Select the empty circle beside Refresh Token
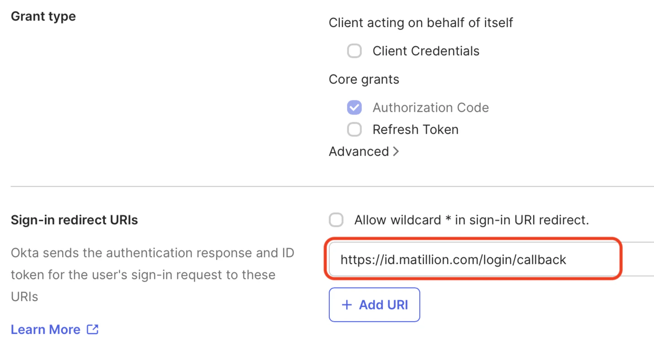Viewport: 654px width, 356px height. click(354, 129)
